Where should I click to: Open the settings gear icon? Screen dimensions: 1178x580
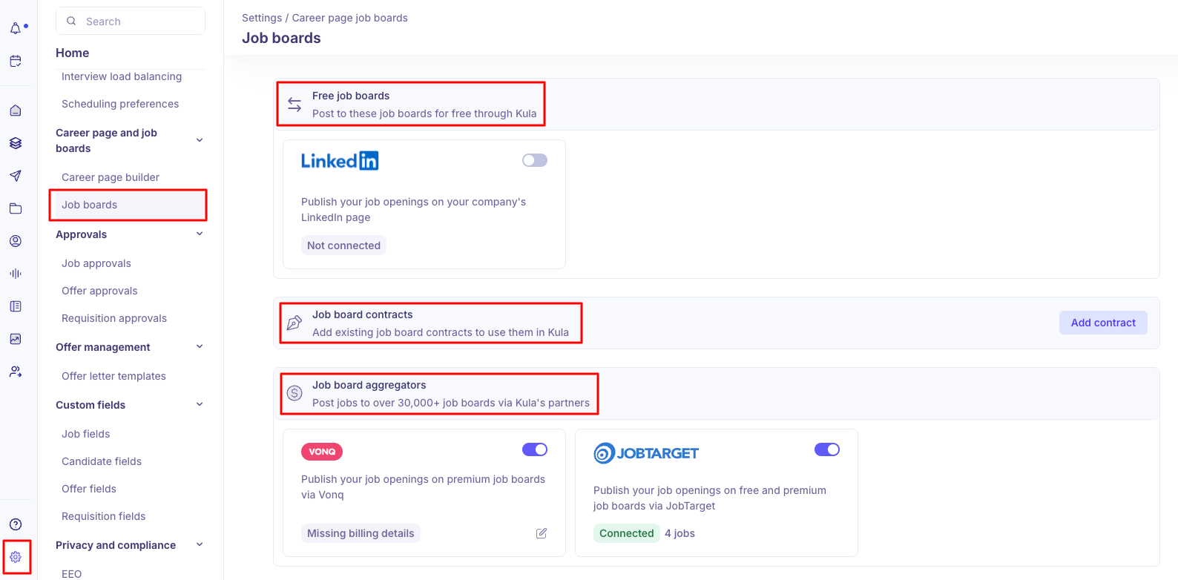16,557
